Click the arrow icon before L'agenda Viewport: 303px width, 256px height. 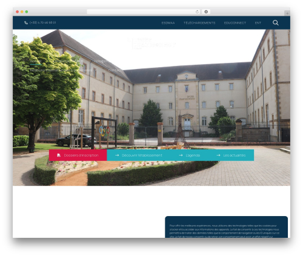point(181,155)
